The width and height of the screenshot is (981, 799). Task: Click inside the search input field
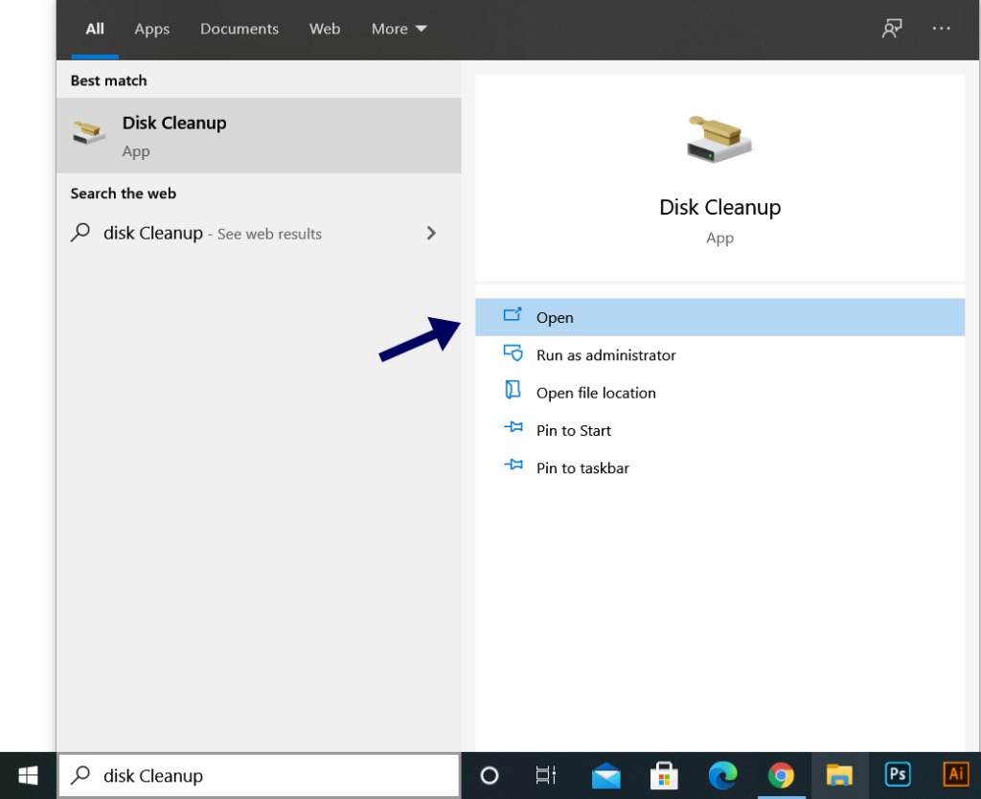tap(259, 775)
